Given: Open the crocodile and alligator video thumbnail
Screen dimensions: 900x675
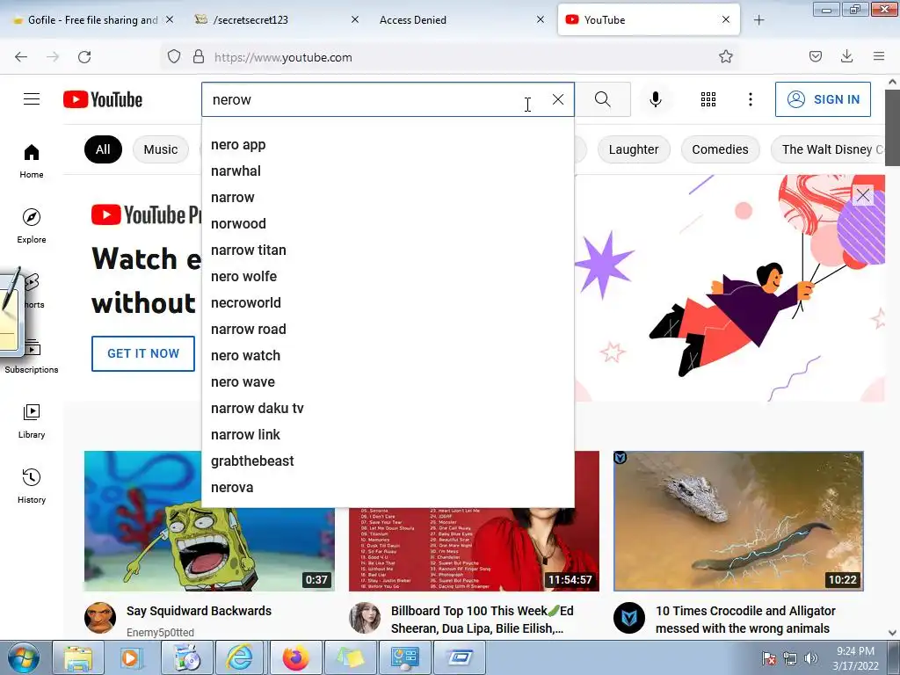Looking at the screenshot, I should (x=738, y=521).
